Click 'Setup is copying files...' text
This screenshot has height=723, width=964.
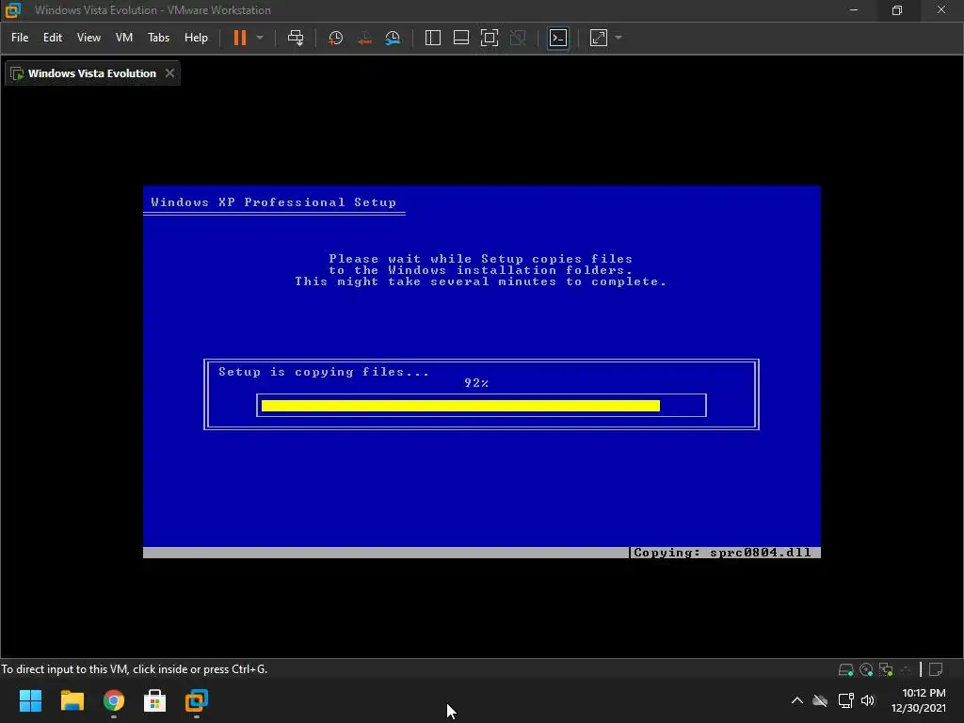[324, 372]
